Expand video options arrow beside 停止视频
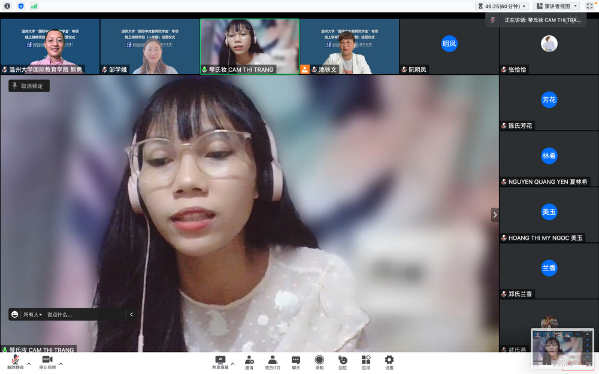The image size is (599, 374). click(x=60, y=363)
